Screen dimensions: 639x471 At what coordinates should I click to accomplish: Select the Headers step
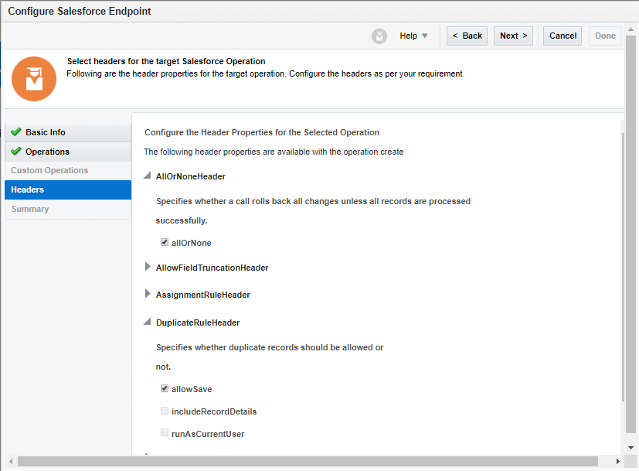(x=68, y=189)
